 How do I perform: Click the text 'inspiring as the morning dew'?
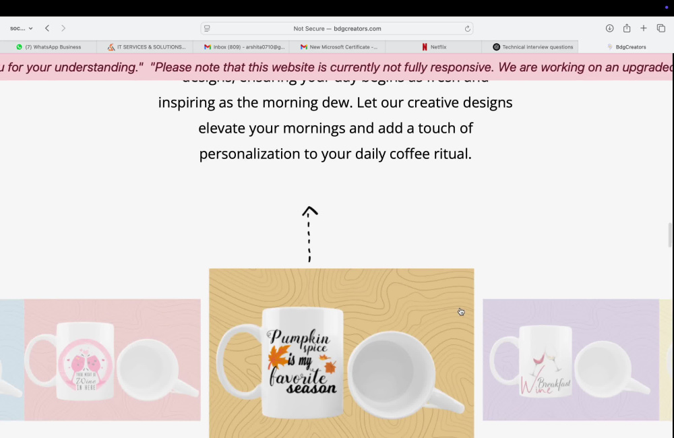click(x=255, y=102)
